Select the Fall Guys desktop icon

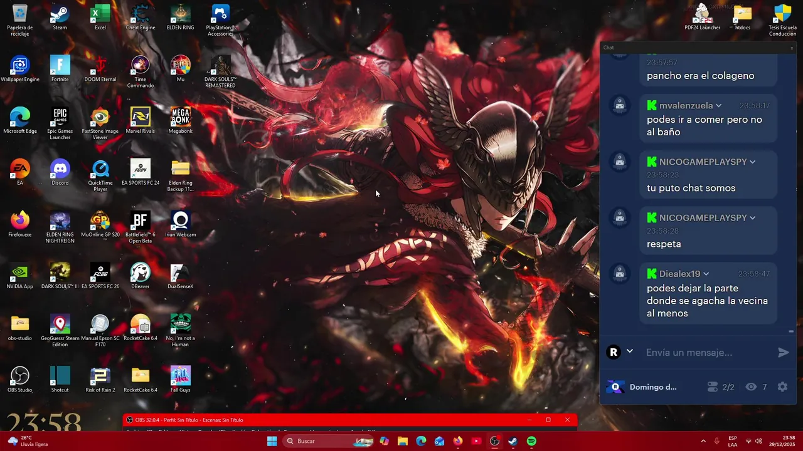[181, 379]
